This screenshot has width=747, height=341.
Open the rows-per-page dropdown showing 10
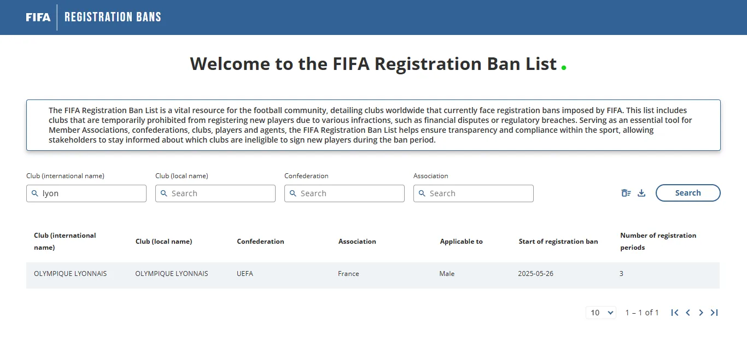point(601,313)
